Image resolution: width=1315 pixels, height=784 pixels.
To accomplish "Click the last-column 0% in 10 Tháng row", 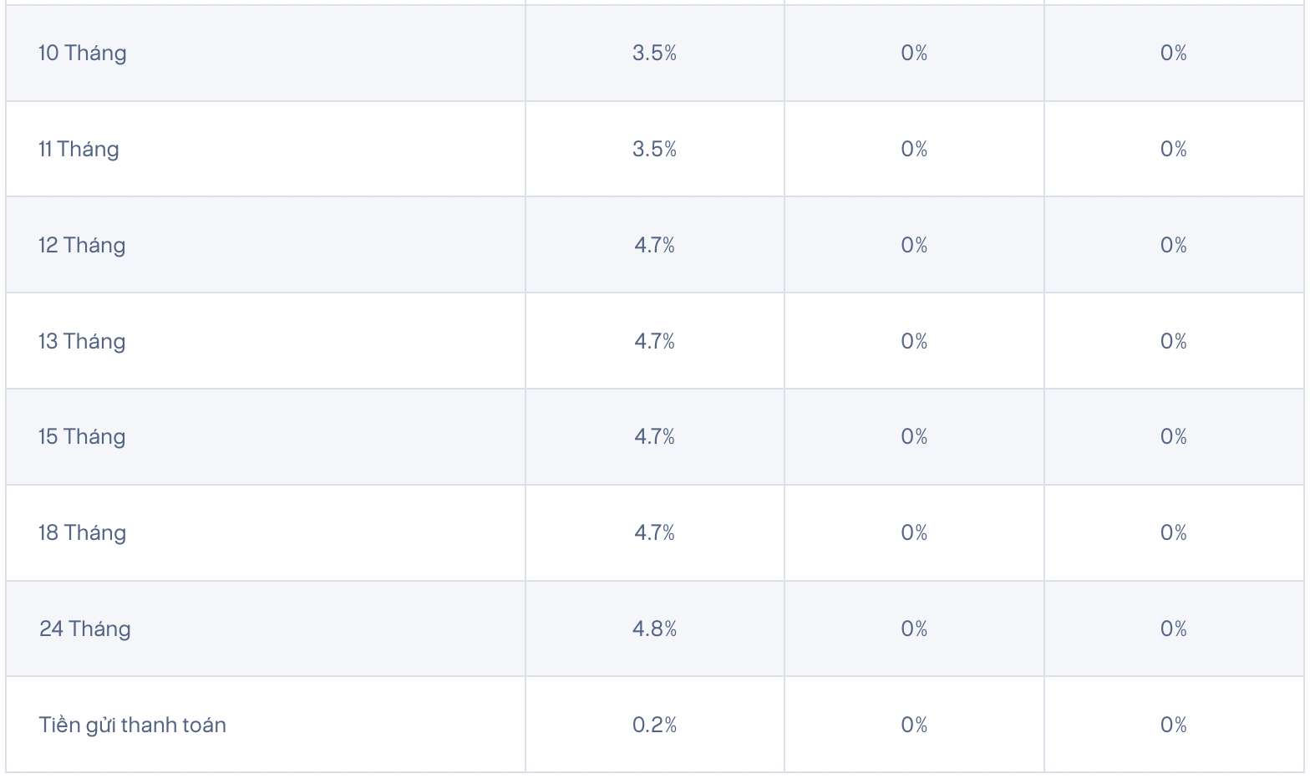I will click(x=1174, y=53).
